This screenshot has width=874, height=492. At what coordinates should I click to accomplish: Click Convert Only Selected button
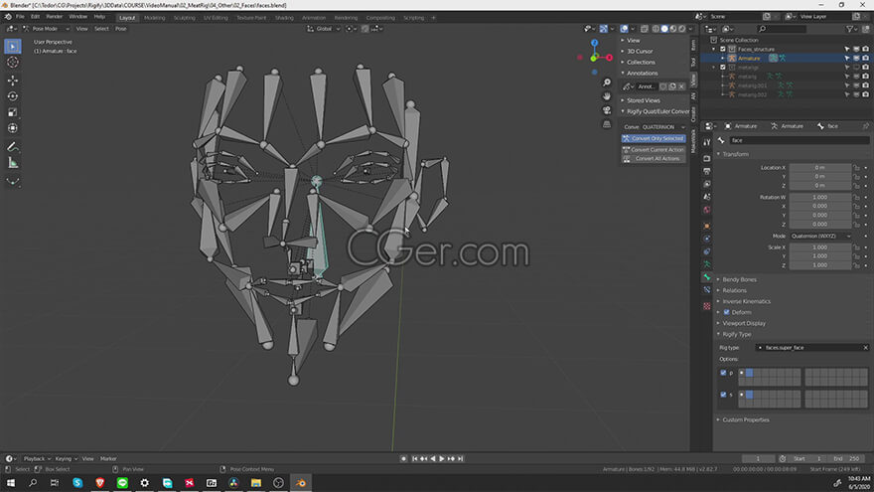click(x=654, y=138)
